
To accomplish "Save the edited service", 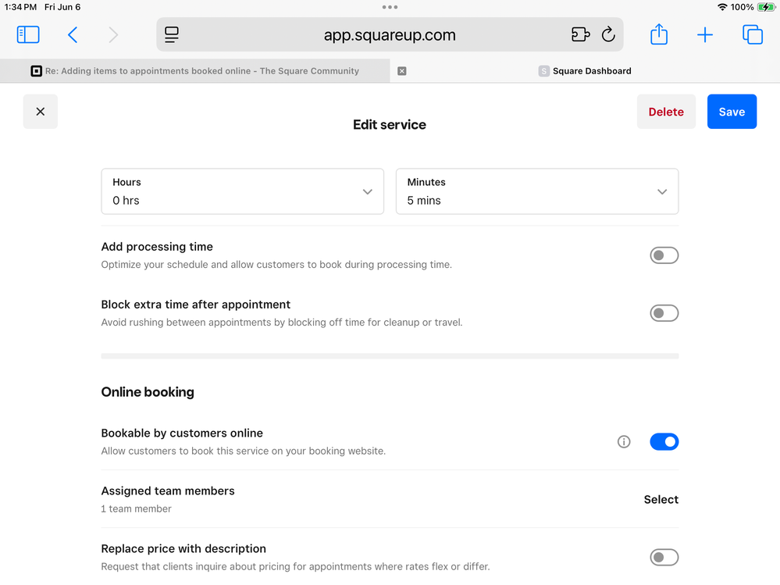I will tap(732, 112).
